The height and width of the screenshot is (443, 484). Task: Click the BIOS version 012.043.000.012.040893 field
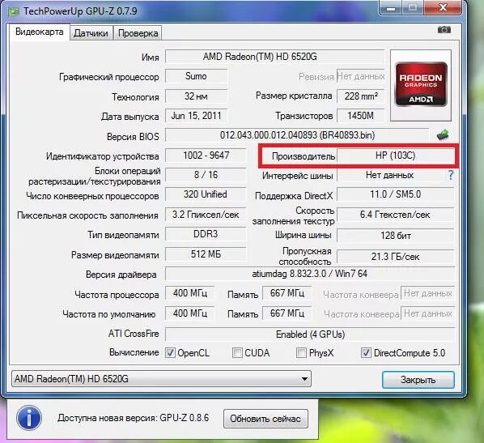pyautogui.click(x=297, y=135)
